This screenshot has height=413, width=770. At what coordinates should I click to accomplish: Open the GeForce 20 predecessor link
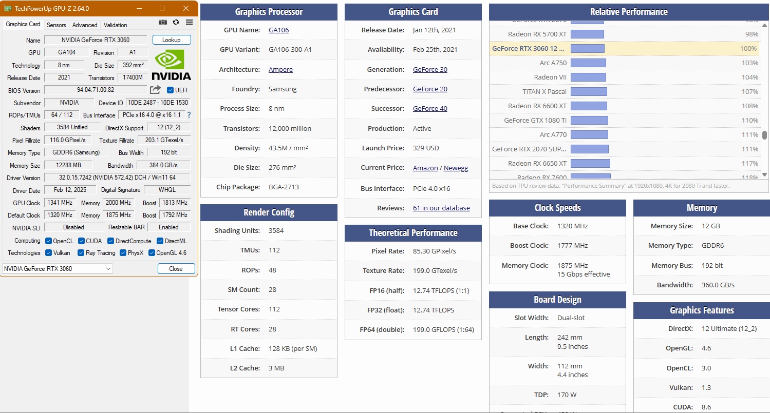pyautogui.click(x=430, y=89)
